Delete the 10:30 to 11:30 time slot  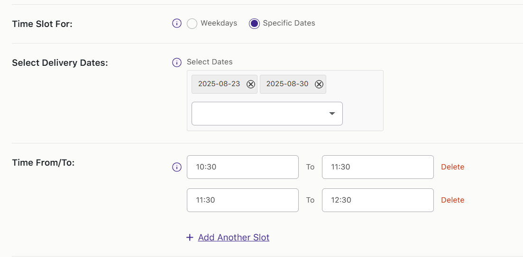453,167
